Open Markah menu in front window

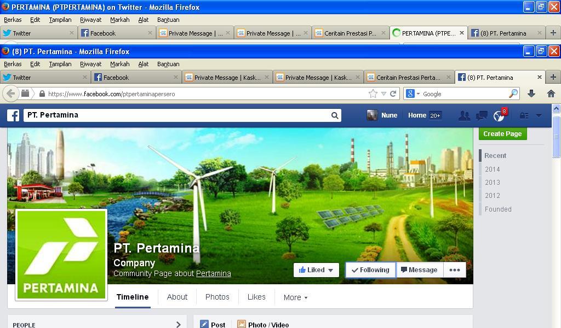(120, 64)
